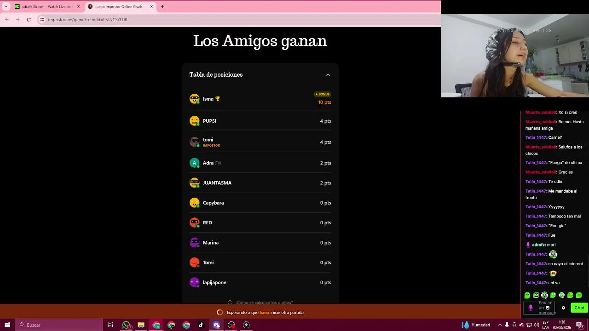Close the Juego Impostor Online tab
The height and width of the screenshot is (331, 589).
[151, 6]
